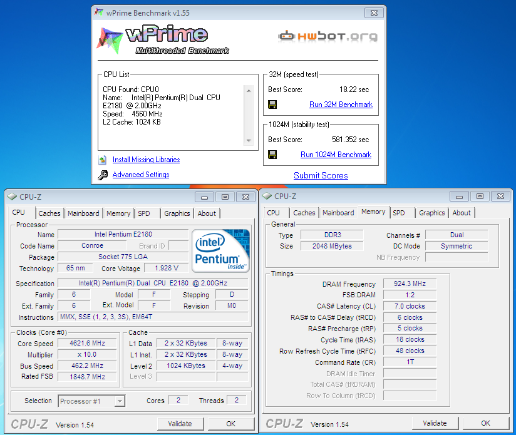This screenshot has height=435, width=516.
Task: Click OK in right CPU-Z window
Action: [x=486, y=423]
